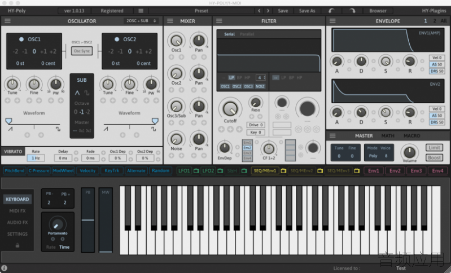
Task: Select square waveform for SUB oscillator
Action: coord(86,93)
